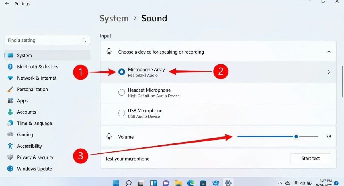Click the Realtek(R) Audio subtitle
This screenshot has width=344, height=186.
(x=143, y=76)
